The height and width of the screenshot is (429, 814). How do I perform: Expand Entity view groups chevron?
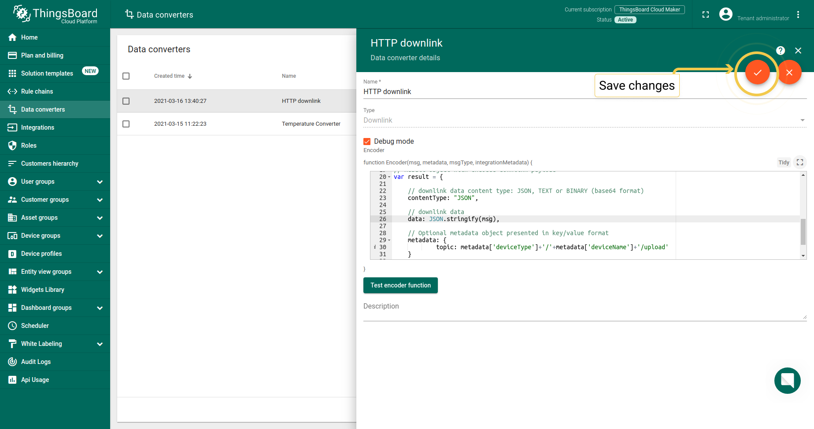(x=100, y=272)
